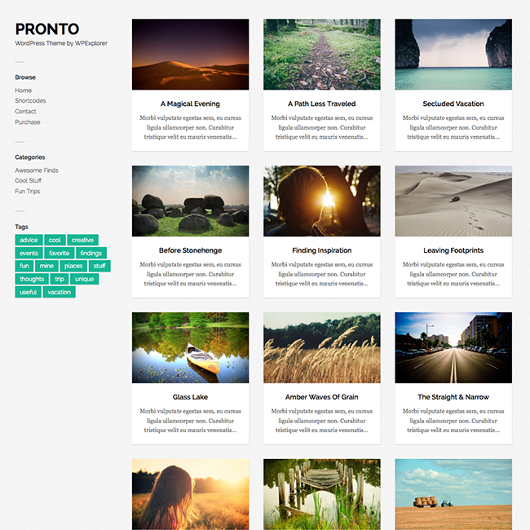View the Straight & Narrow road thumbnail

click(453, 348)
